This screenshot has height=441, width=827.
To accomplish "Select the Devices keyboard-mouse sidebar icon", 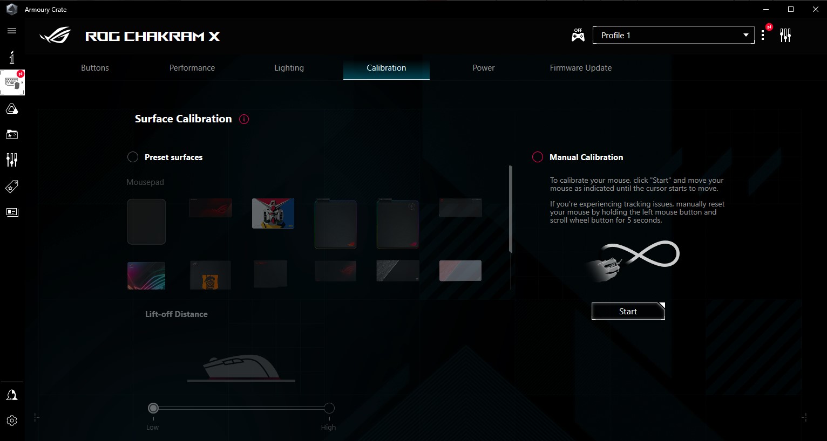I will click(12, 82).
